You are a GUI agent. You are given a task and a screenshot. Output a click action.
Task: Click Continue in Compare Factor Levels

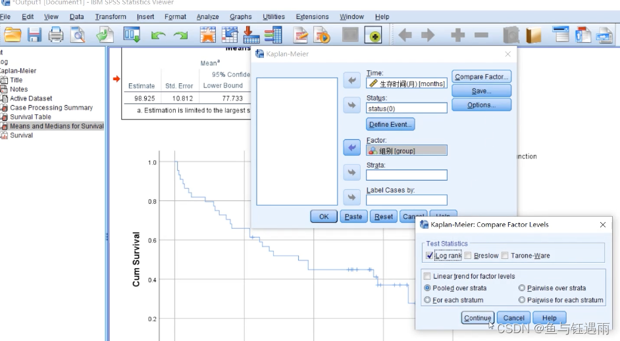[x=477, y=318]
